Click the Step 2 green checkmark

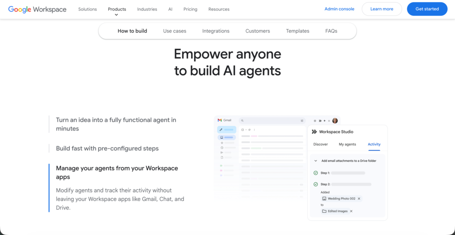tap(316, 184)
